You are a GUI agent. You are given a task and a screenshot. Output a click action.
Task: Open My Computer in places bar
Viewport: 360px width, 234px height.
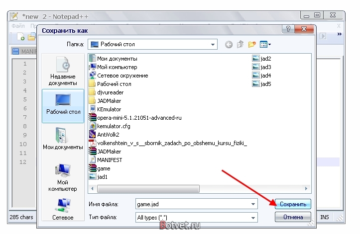point(63,178)
